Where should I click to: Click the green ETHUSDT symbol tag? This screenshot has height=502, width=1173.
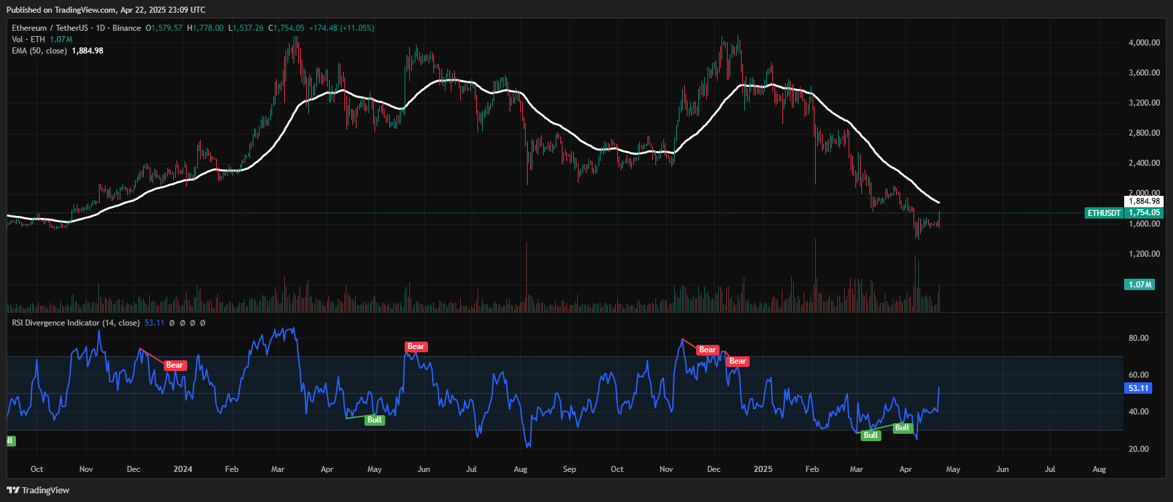(x=1104, y=213)
